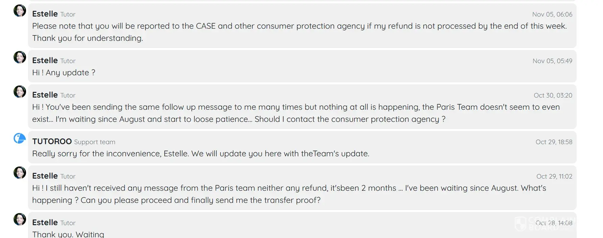Click the "Nov 05, 06:06" timestamp

click(552, 15)
